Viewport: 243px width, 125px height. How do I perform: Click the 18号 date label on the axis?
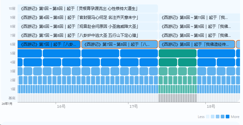211,106
